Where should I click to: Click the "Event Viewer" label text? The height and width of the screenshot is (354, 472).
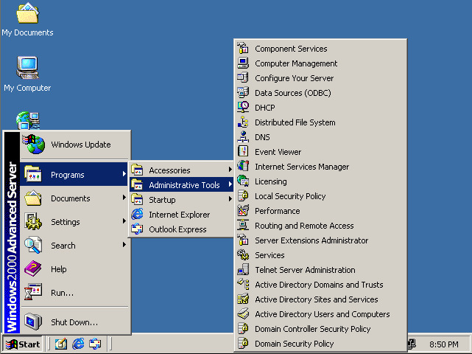[278, 152]
